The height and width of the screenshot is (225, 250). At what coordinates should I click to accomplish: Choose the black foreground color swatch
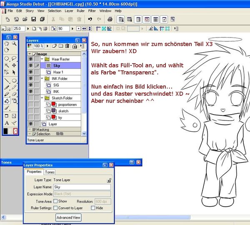point(5,131)
